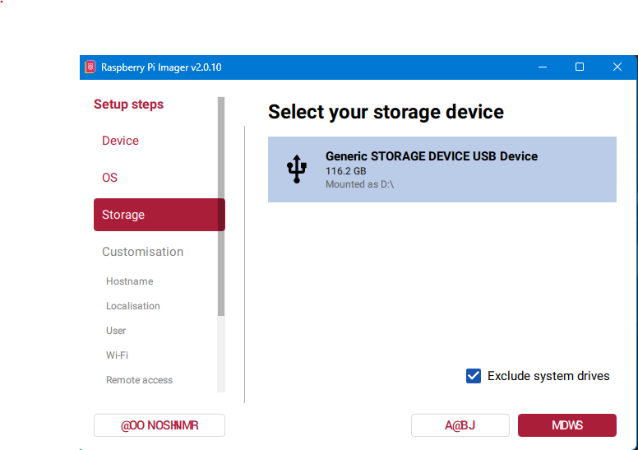Click the white button left of red button
The width and height of the screenshot is (638, 450).
click(460, 425)
